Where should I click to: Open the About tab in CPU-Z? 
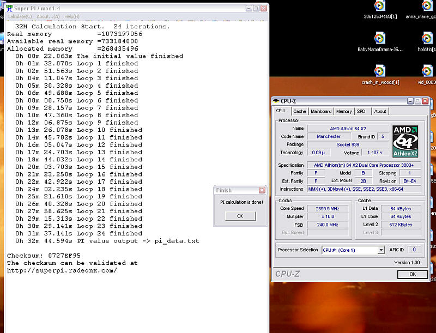380,111
